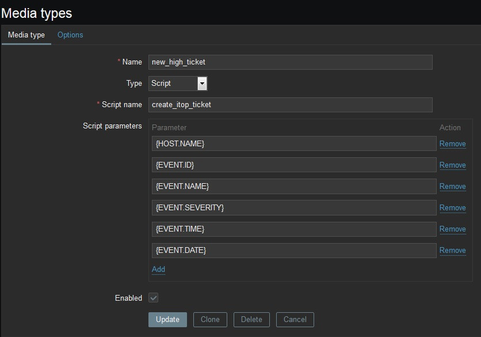Remove the {HOST.NAME} parameter
The height and width of the screenshot is (337, 481).
tap(452, 144)
